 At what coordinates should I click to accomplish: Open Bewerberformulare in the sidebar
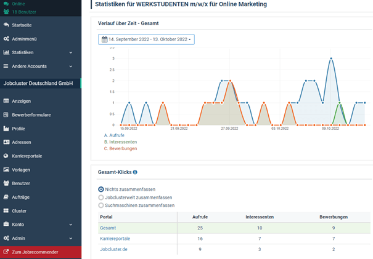pos(31,115)
